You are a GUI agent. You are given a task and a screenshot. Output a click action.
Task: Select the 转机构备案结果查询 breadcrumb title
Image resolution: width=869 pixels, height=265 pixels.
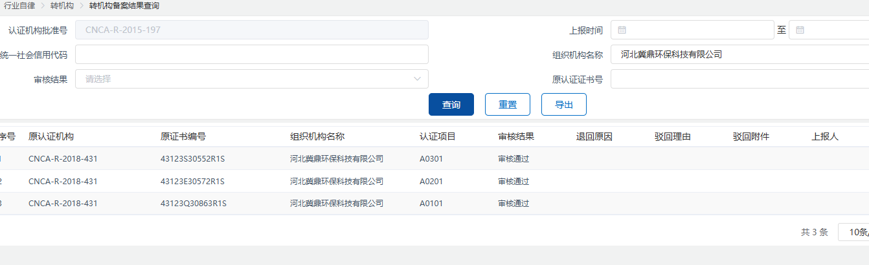[124, 6]
